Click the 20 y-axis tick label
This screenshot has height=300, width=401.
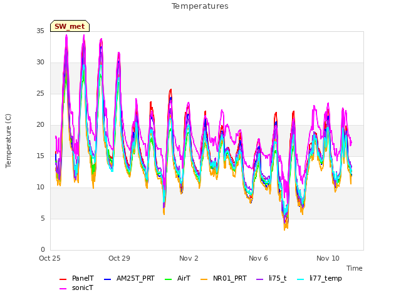[40, 125]
